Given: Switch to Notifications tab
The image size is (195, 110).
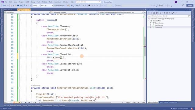Looking at the screenshot, I should 173,102.
